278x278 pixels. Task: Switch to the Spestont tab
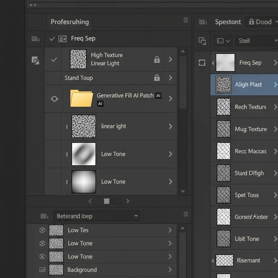(228, 22)
